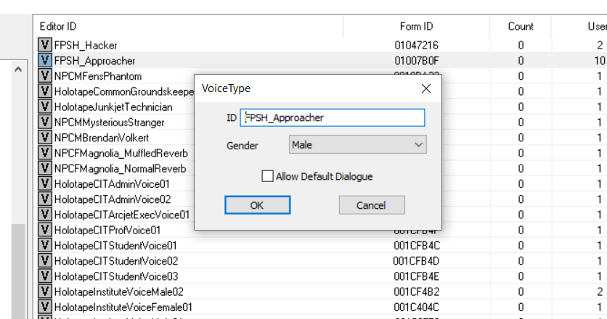
Task: Click the V icon beside HolotapeCITArcjetExecVoice01
Action: click(x=45, y=215)
